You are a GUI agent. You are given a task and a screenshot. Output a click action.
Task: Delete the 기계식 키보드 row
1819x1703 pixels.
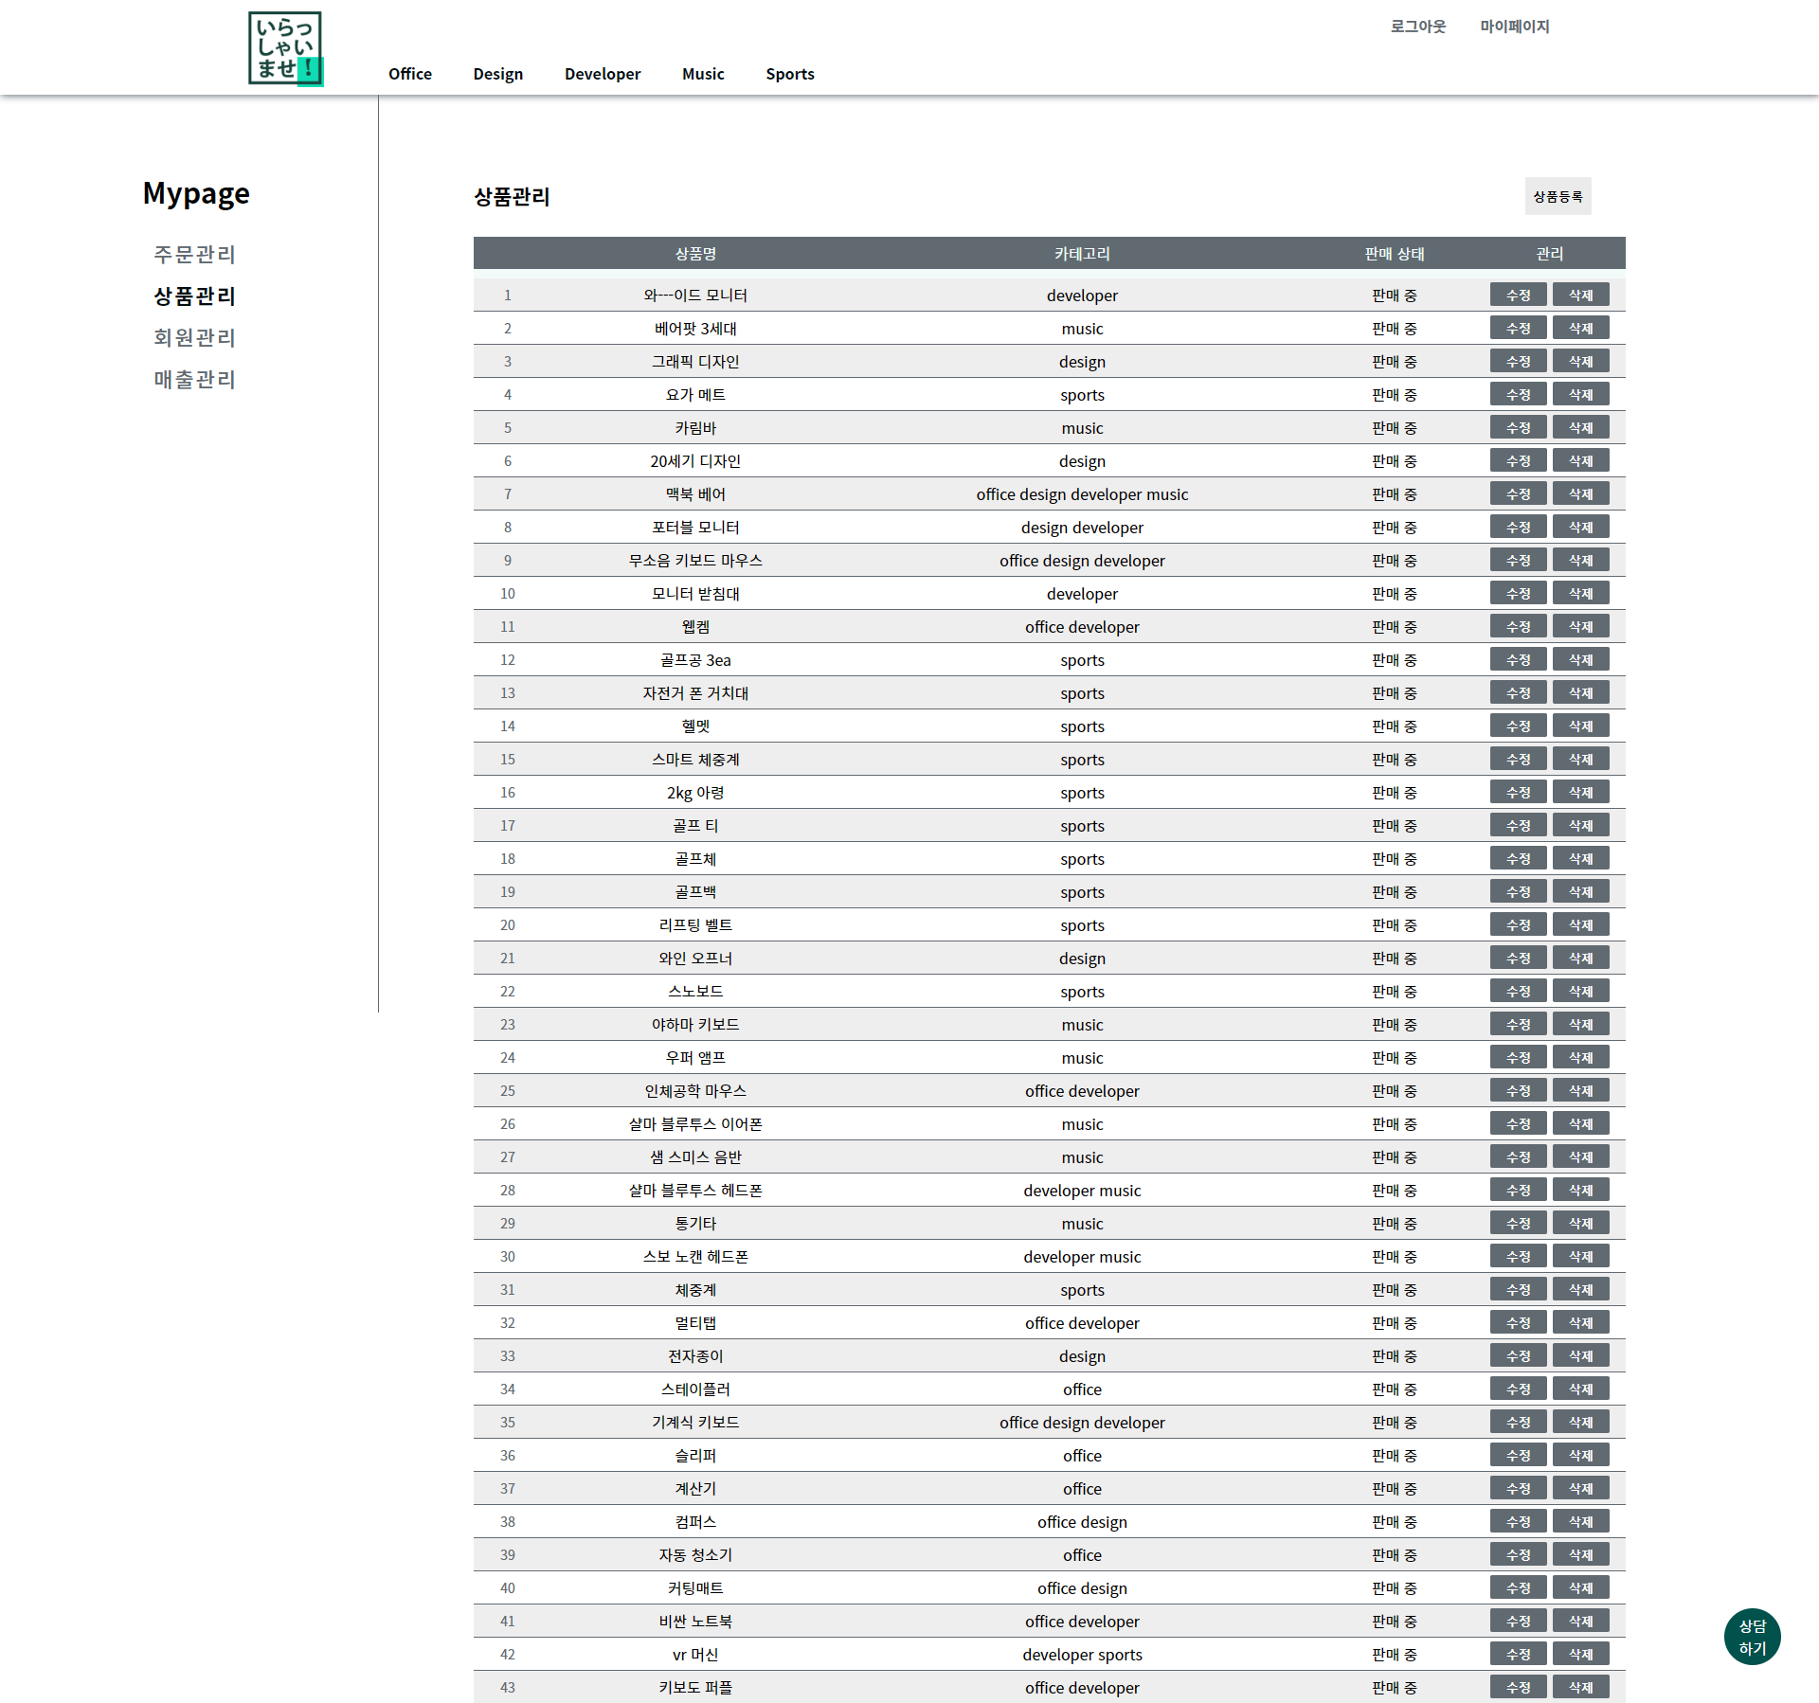click(x=1580, y=1423)
